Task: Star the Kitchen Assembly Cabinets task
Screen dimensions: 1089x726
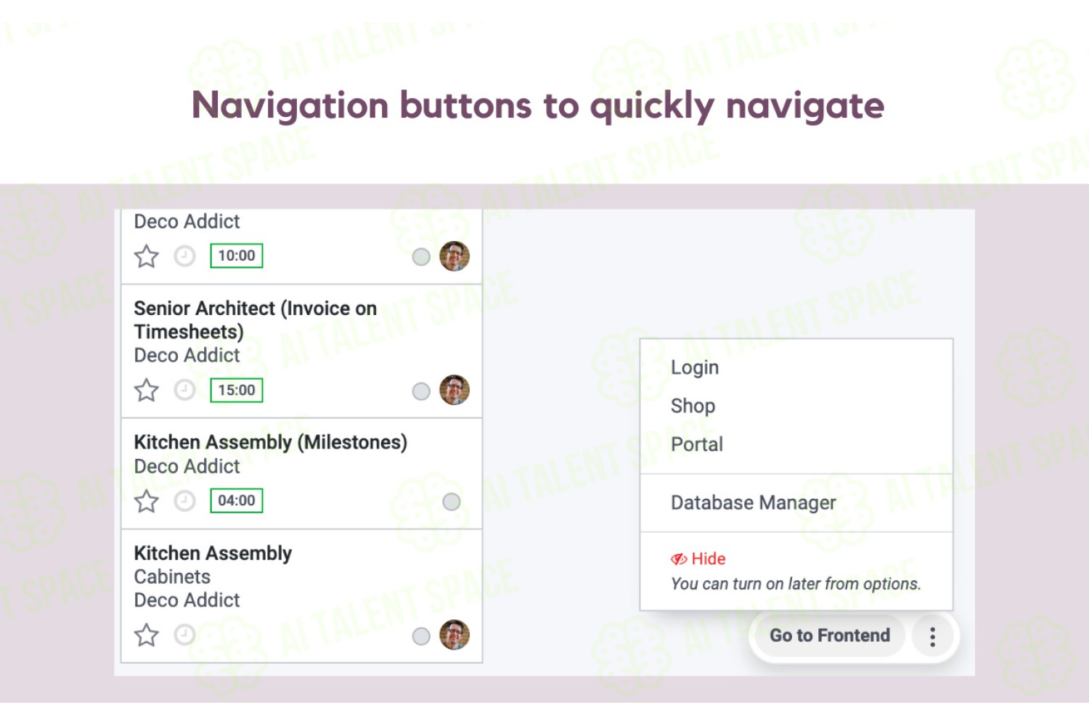Action: click(x=147, y=635)
